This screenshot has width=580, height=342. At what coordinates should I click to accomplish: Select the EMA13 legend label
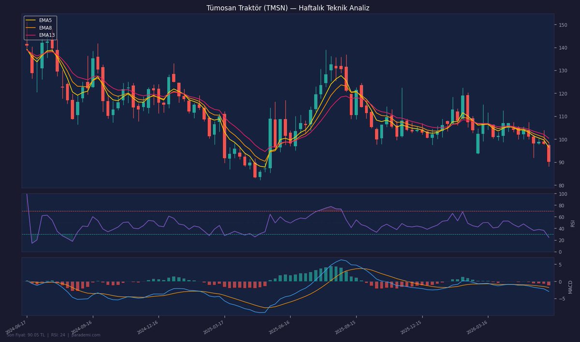pos(46,35)
